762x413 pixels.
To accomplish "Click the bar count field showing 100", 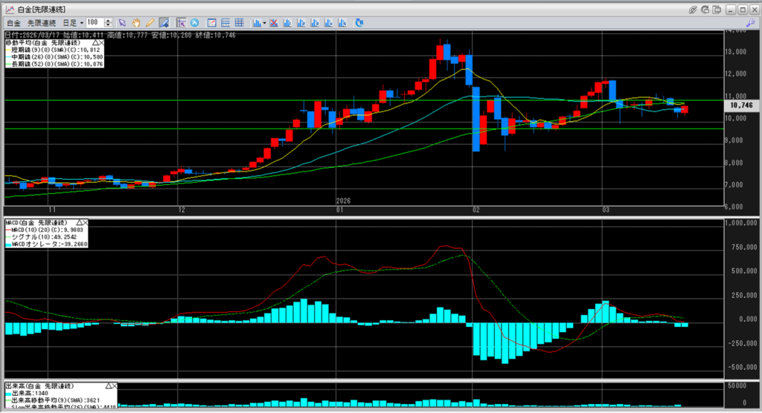I will [x=95, y=23].
